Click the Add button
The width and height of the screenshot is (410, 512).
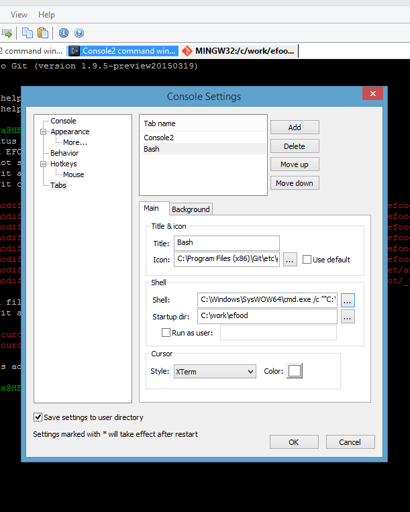click(295, 127)
